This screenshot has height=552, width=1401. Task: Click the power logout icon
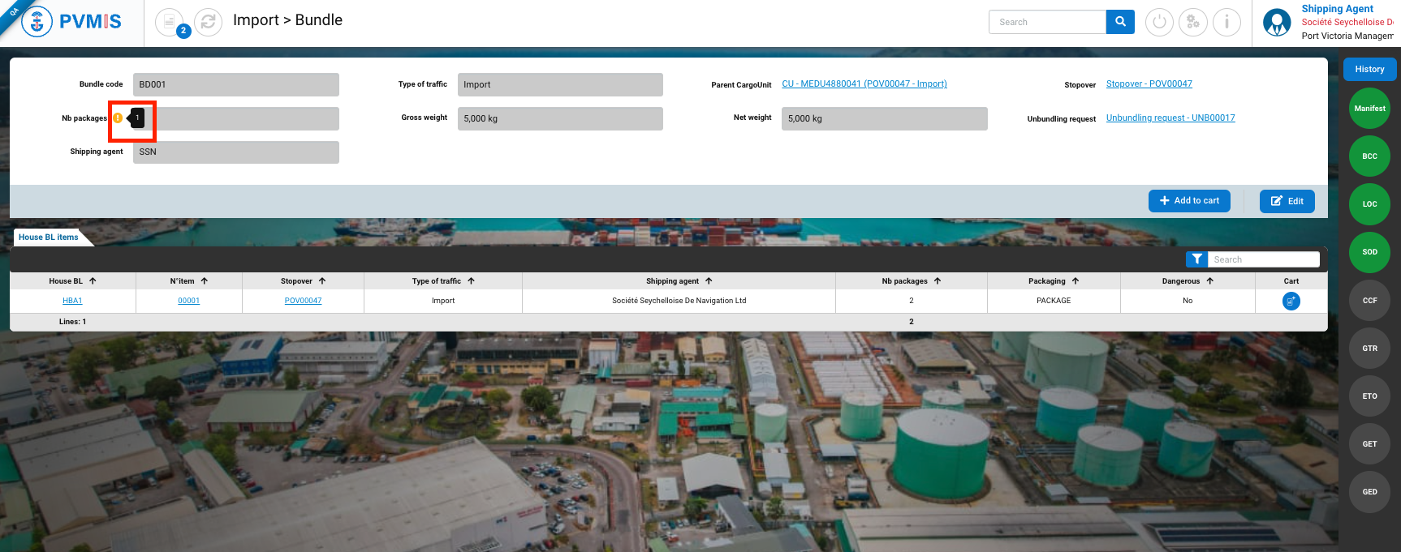1159,22
